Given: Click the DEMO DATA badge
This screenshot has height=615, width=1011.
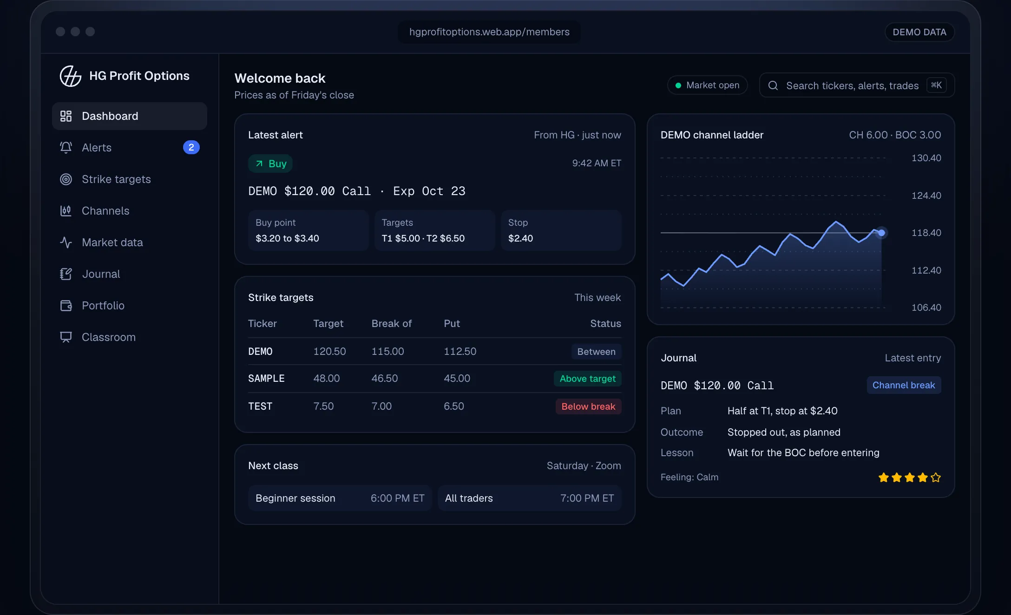Looking at the screenshot, I should point(919,32).
